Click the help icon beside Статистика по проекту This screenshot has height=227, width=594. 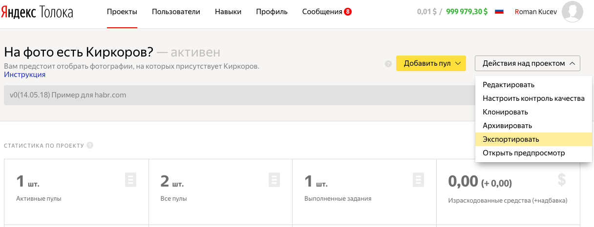point(90,145)
